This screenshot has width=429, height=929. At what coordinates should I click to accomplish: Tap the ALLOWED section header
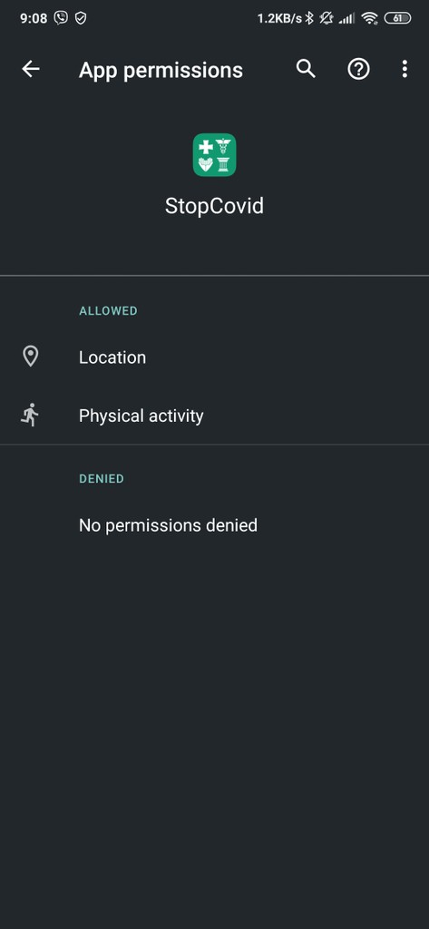[x=109, y=310]
